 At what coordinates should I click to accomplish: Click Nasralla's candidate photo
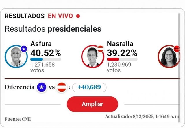(92, 56)
